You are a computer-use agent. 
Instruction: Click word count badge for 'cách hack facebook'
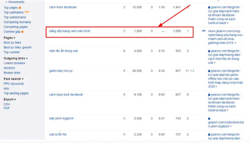(x=124, y=7)
